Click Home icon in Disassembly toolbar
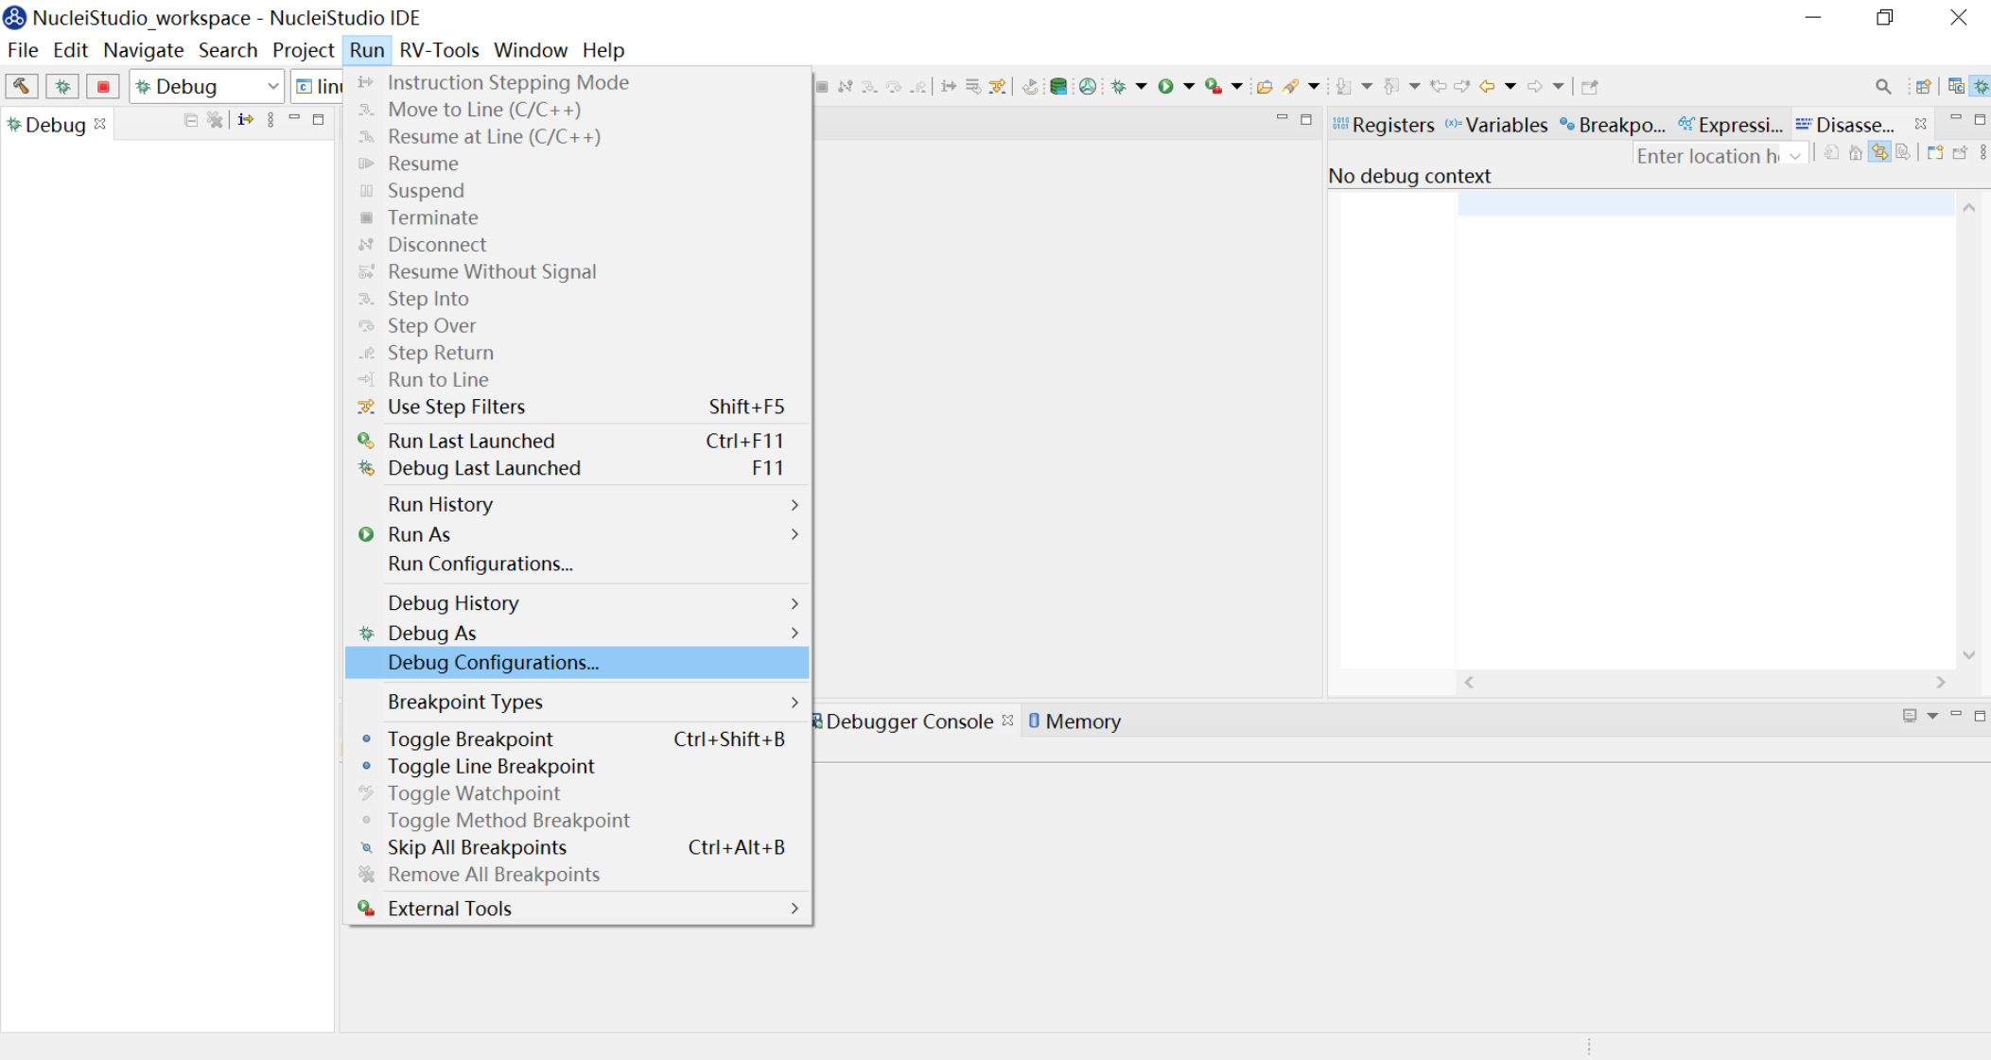The height and width of the screenshot is (1060, 1991). (x=1856, y=152)
